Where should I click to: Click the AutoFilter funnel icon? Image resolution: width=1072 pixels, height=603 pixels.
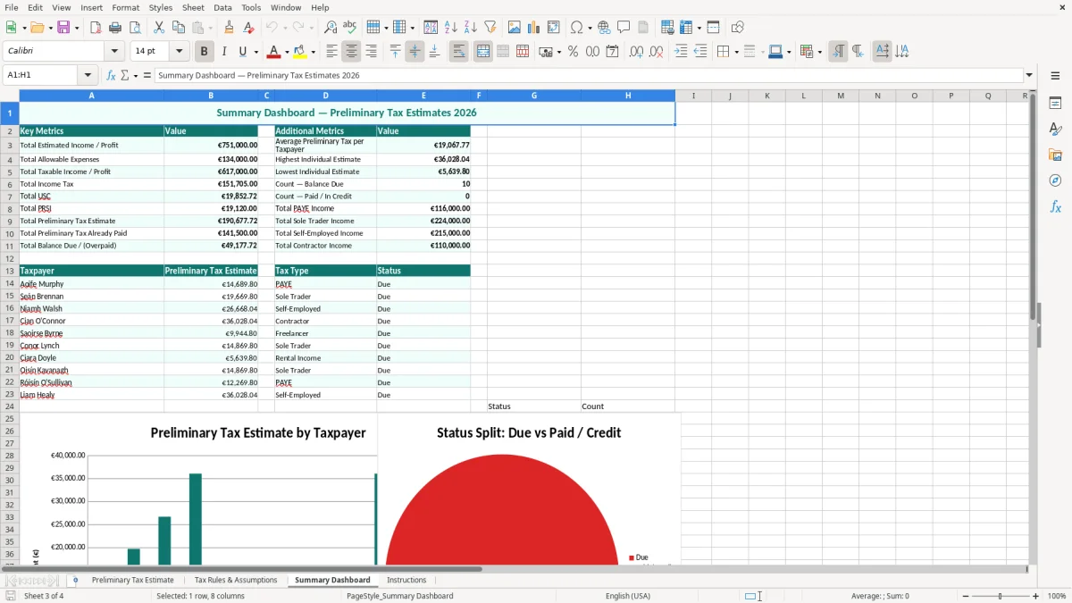pyautogui.click(x=490, y=28)
